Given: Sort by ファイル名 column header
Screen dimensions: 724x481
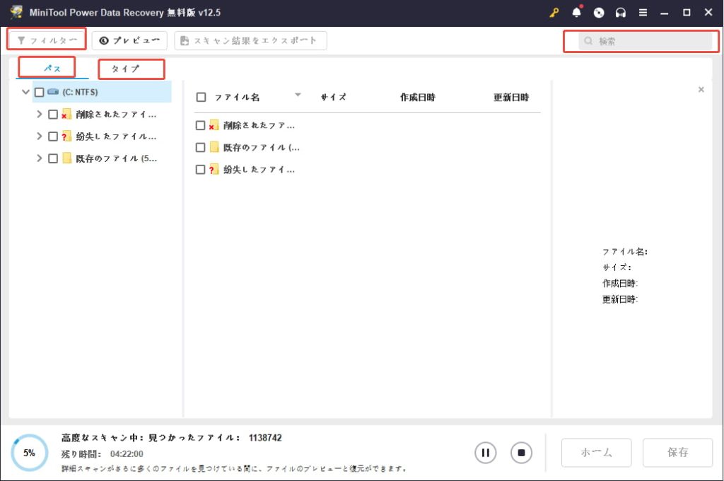Looking at the screenshot, I should (x=237, y=97).
